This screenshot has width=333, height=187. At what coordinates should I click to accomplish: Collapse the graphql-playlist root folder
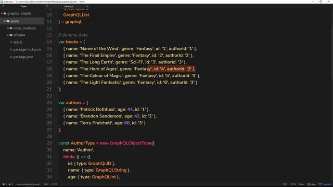coord(2,14)
